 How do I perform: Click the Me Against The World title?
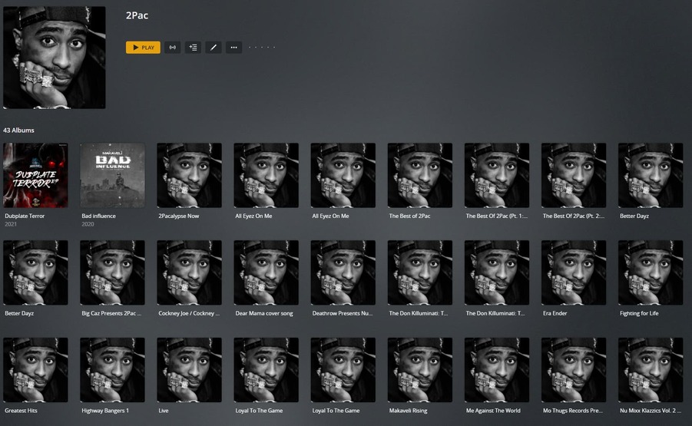click(x=493, y=411)
